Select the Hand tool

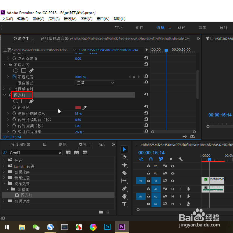click(x=124, y=196)
